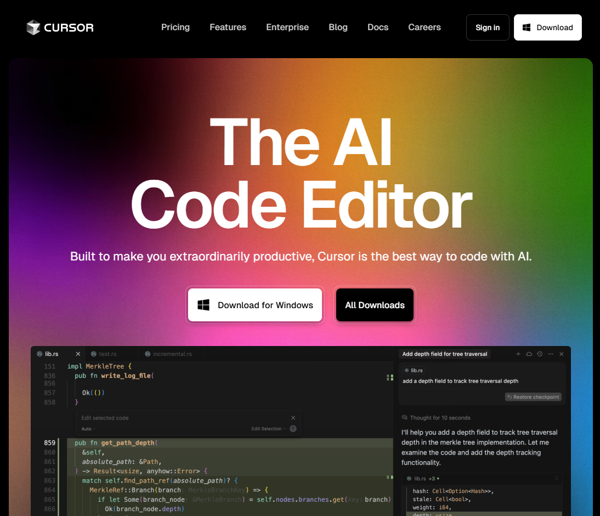Close the Edit selected code box
The width and height of the screenshot is (600, 516).
coord(293,418)
